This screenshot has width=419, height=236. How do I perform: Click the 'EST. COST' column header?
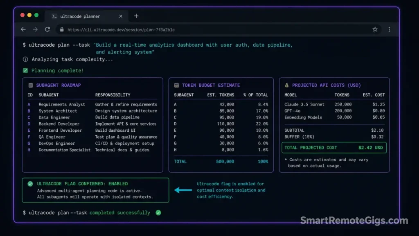point(374,95)
